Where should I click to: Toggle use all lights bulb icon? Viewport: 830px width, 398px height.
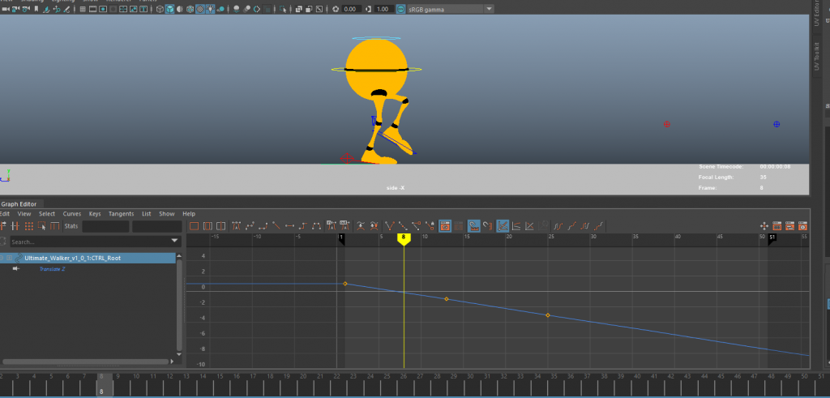click(x=210, y=9)
